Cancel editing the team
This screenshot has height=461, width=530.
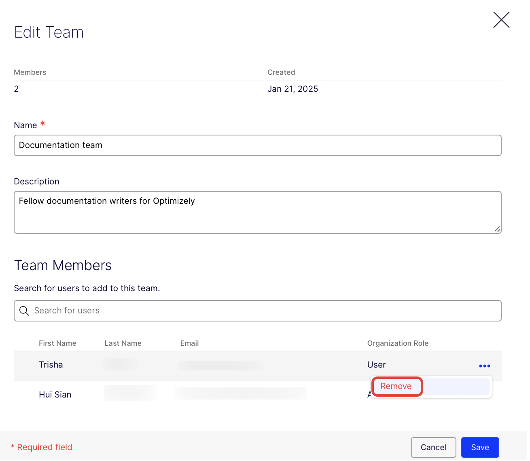point(433,447)
